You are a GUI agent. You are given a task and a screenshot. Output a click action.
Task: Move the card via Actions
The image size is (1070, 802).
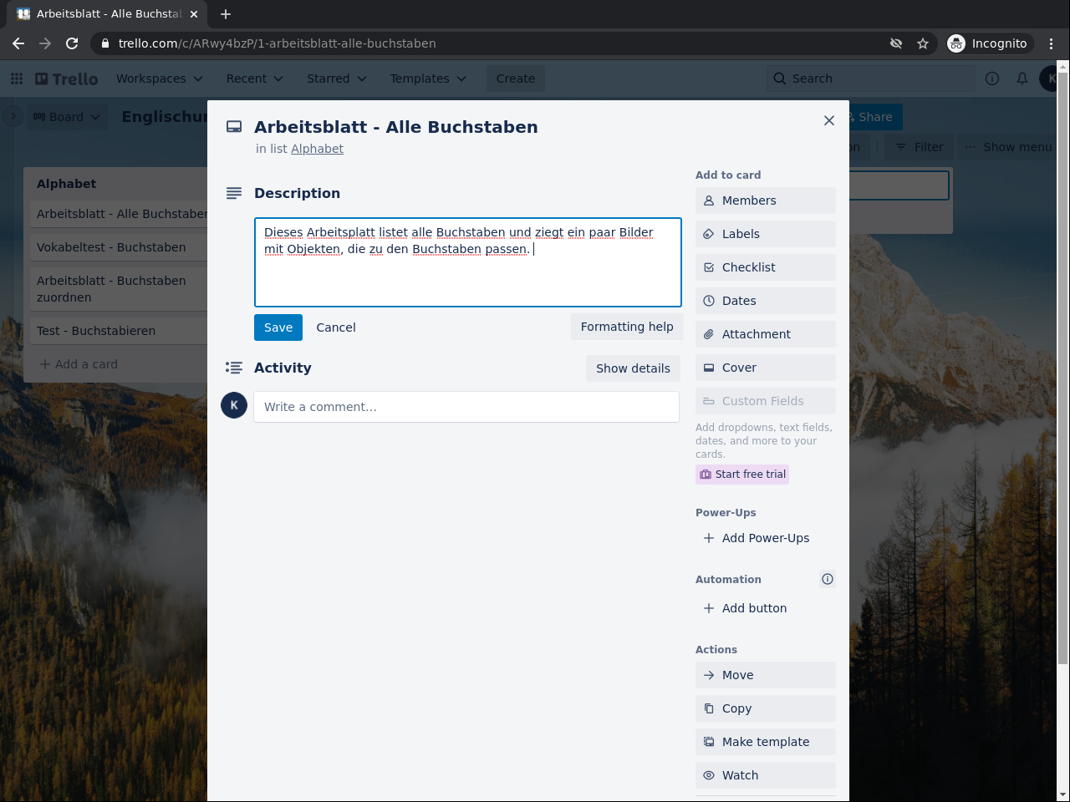(x=766, y=675)
